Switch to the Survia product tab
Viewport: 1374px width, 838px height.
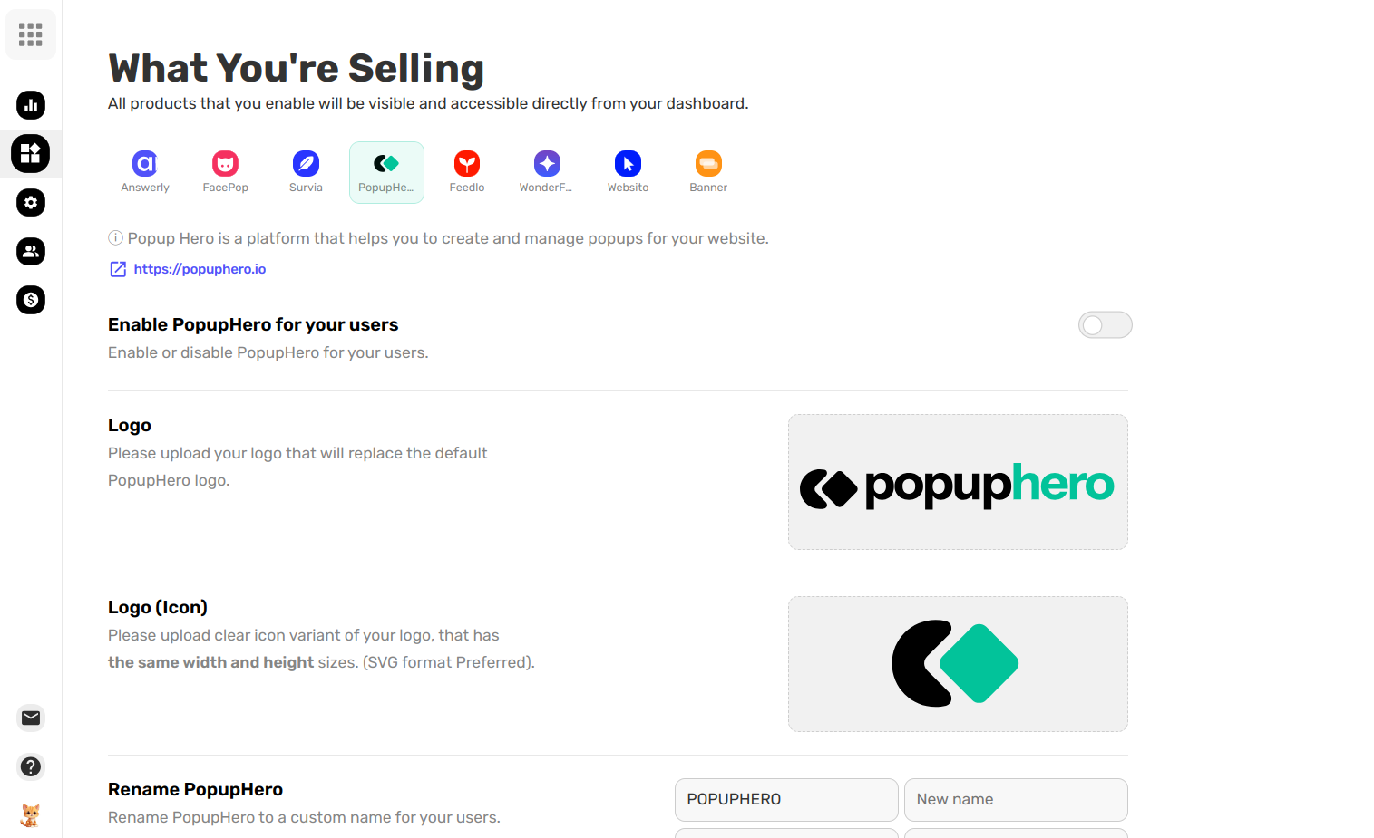pyautogui.click(x=306, y=172)
